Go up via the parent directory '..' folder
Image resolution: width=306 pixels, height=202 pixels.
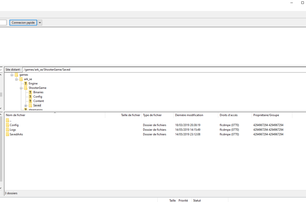click(7, 121)
